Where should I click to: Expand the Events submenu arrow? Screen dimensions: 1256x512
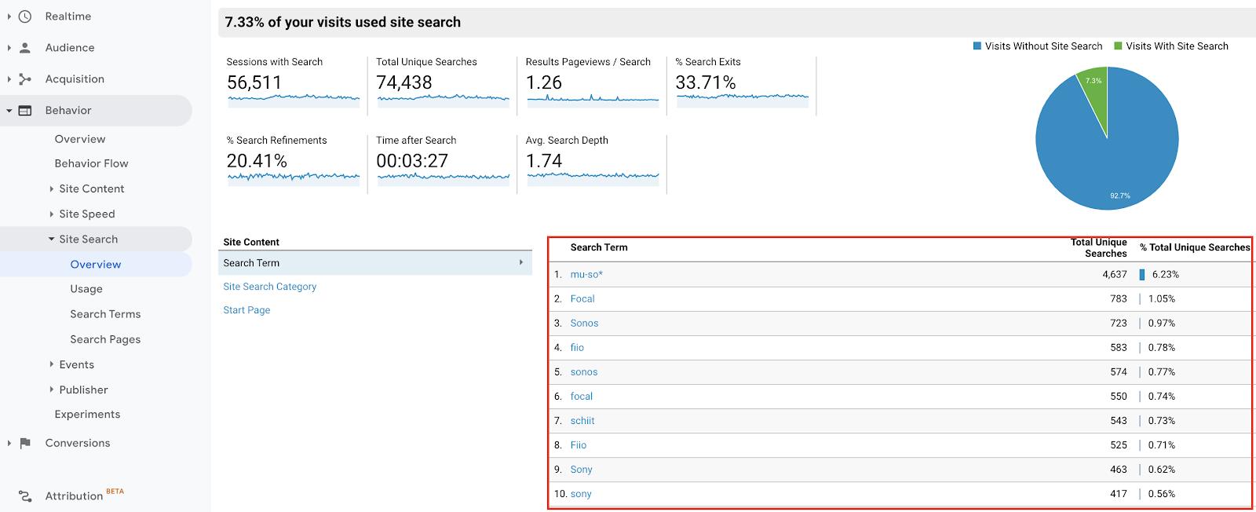(52, 365)
